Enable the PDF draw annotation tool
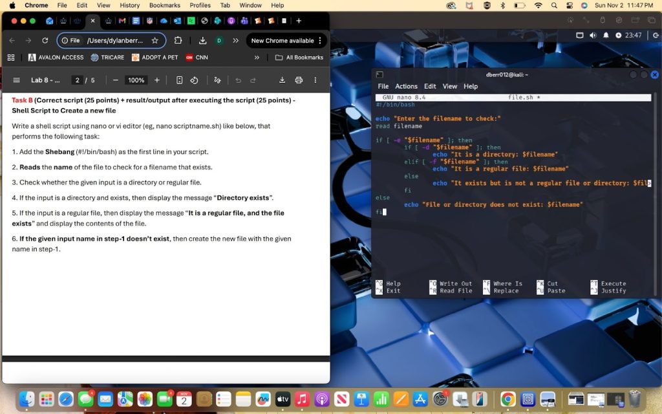 point(217,80)
